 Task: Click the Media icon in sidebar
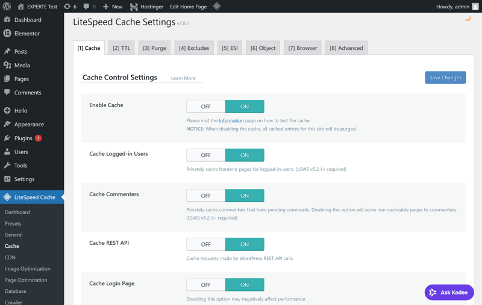(x=7, y=65)
